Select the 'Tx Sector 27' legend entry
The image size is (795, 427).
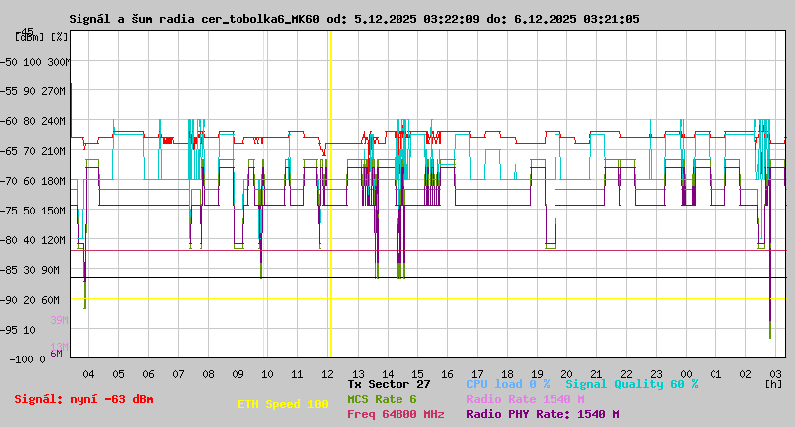tap(389, 384)
